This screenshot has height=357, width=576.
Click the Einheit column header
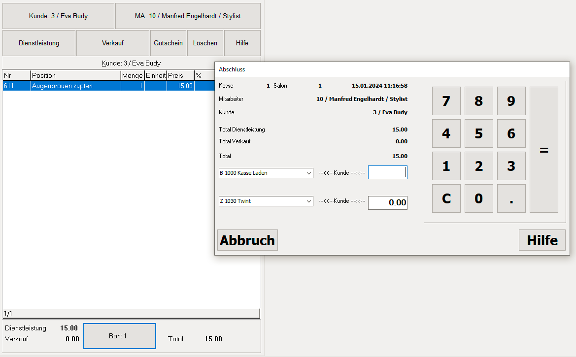156,75
